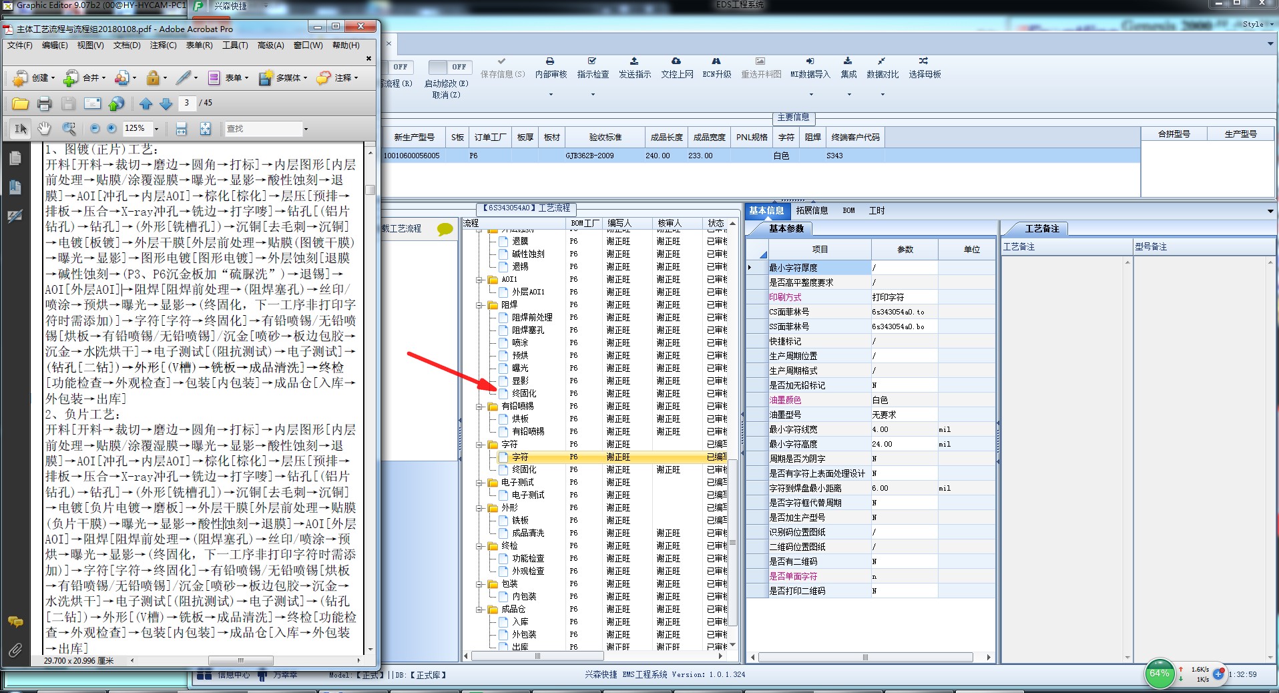Screen dimensions: 1279x693
Task: Switch to the 拓展信息 tab
Action: (812, 211)
